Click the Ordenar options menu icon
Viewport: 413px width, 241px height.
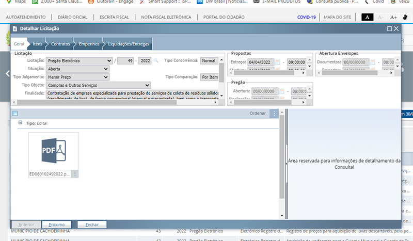(x=274, y=114)
